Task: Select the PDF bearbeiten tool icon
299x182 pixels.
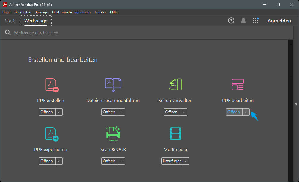Action: (238, 84)
